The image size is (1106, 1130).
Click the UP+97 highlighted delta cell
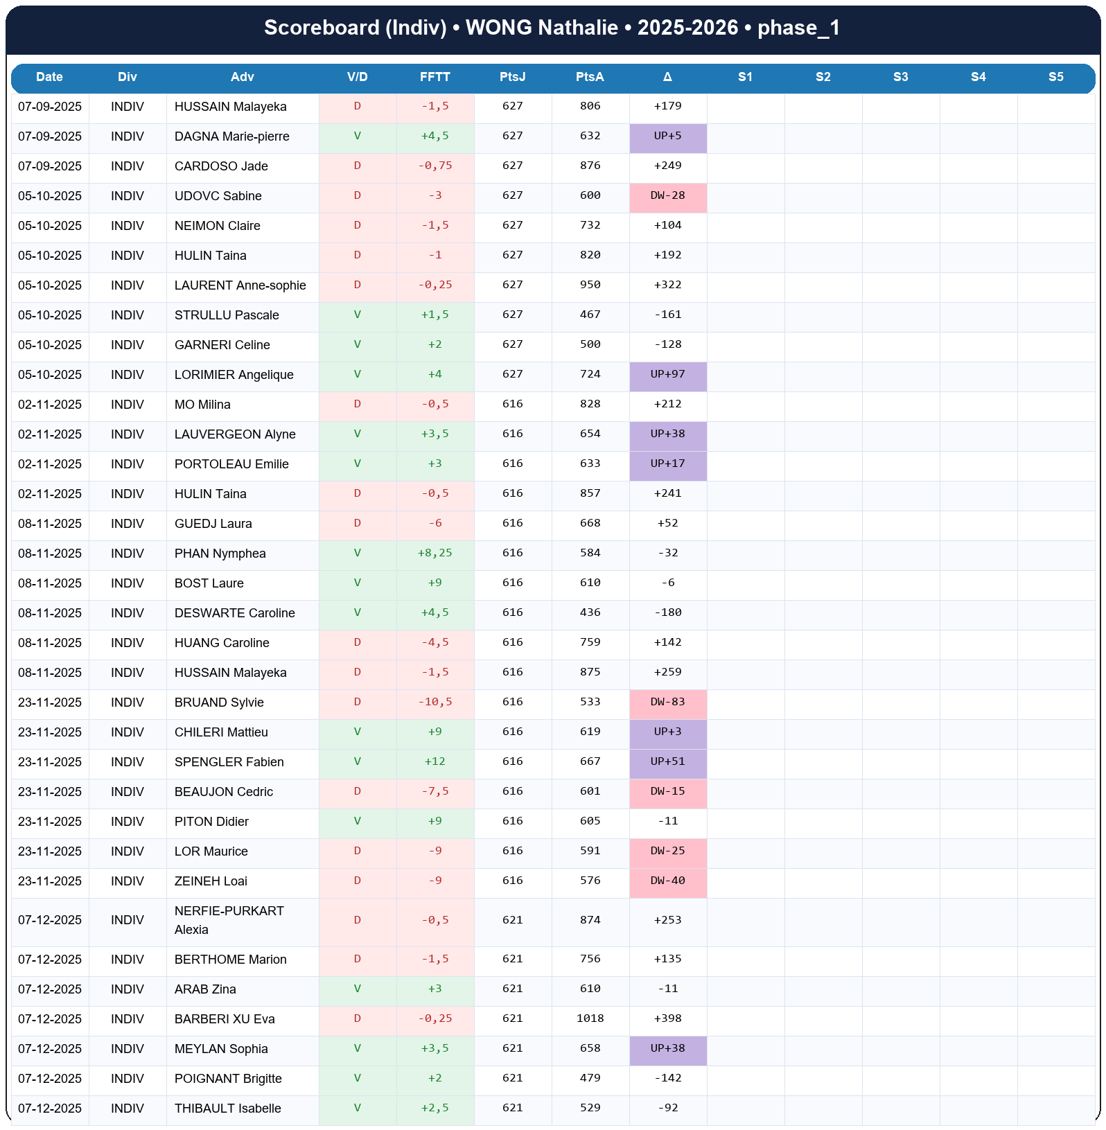(x=667, y=375)
